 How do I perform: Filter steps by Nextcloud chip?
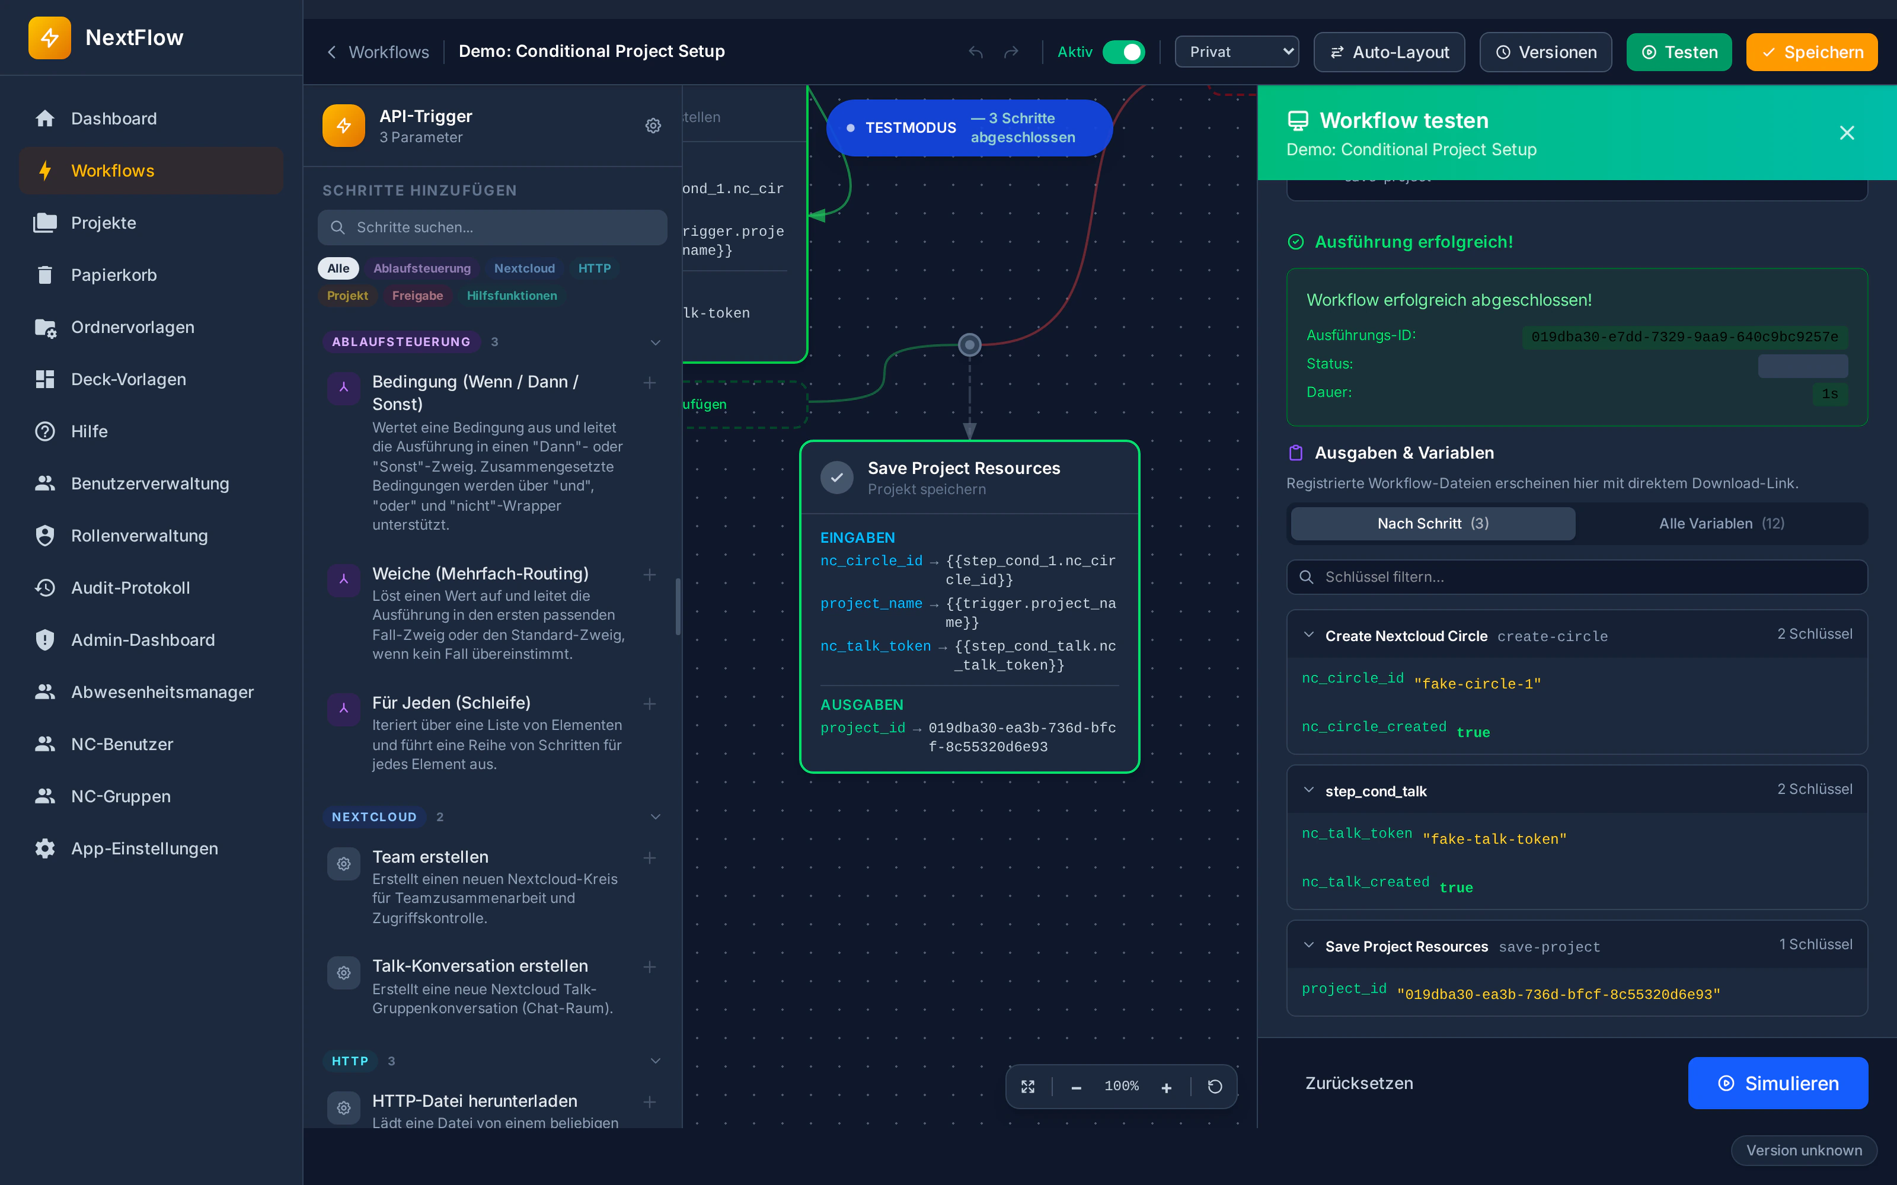coord(525,268)
